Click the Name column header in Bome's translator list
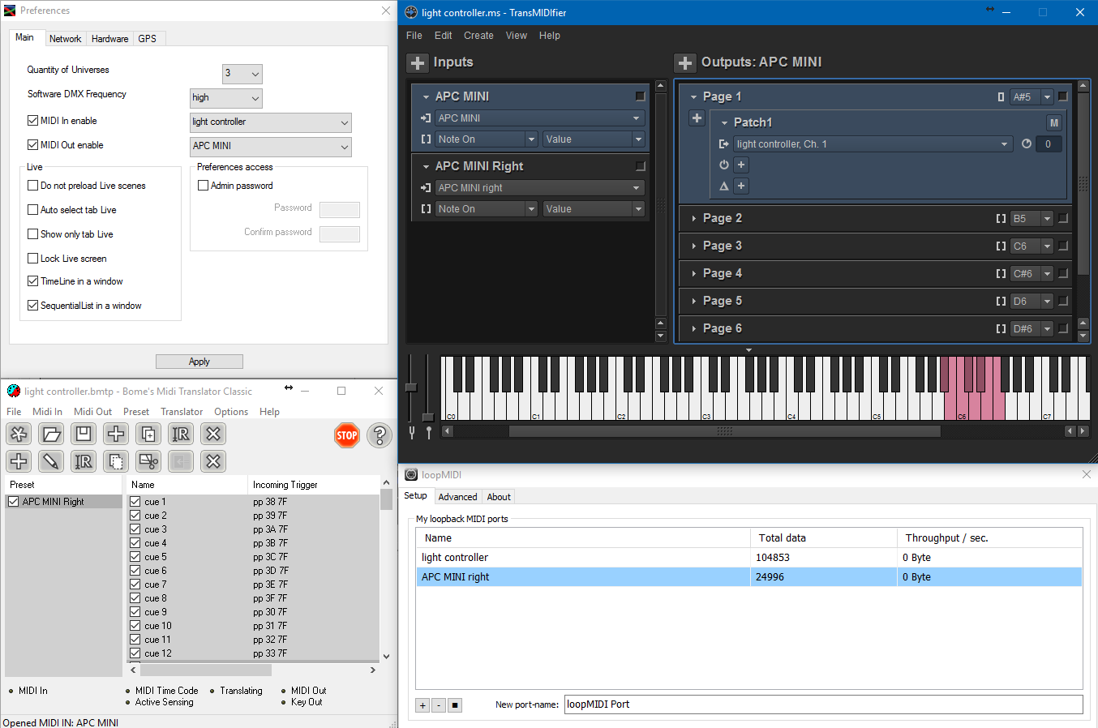 click(x=187, y=485)
